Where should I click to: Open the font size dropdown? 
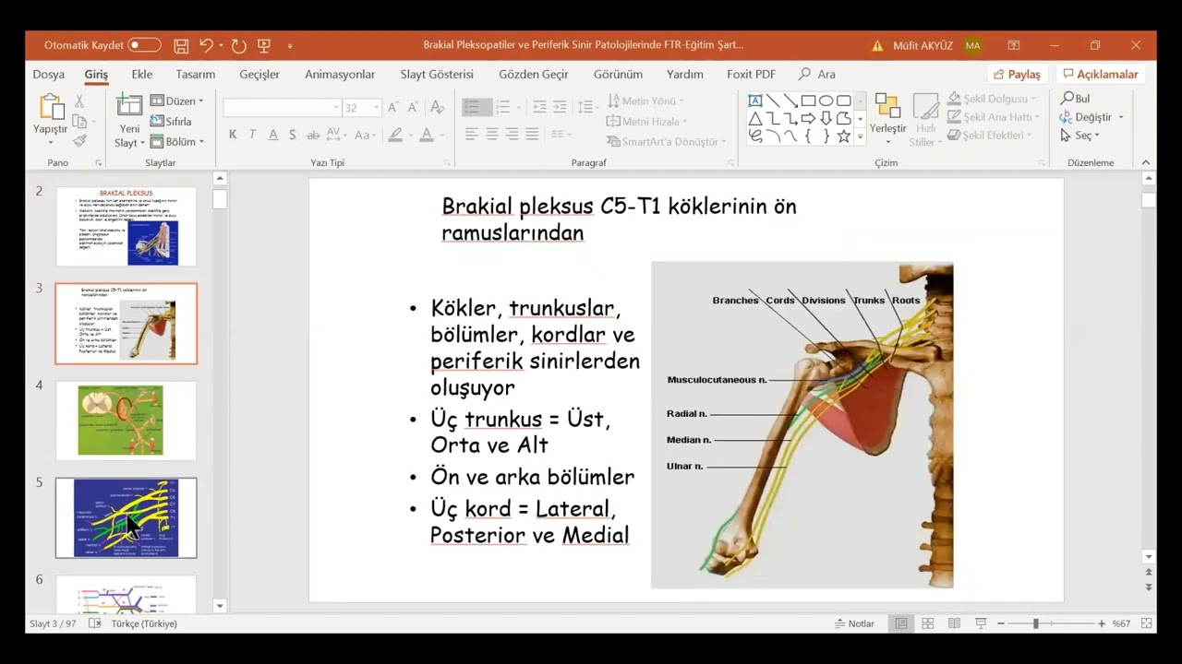[x=377, y=108]
